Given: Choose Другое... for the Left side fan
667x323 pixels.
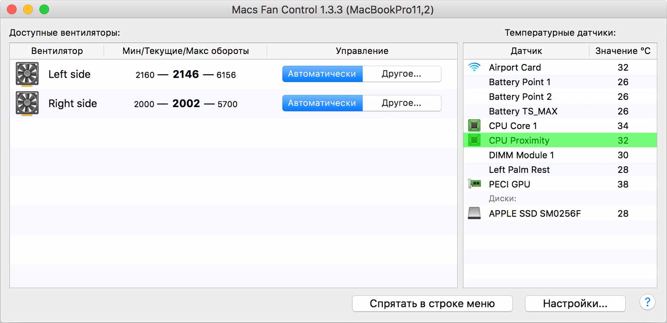Looking at the screenshot, I should pyautogui.click(x=402, y=74).
